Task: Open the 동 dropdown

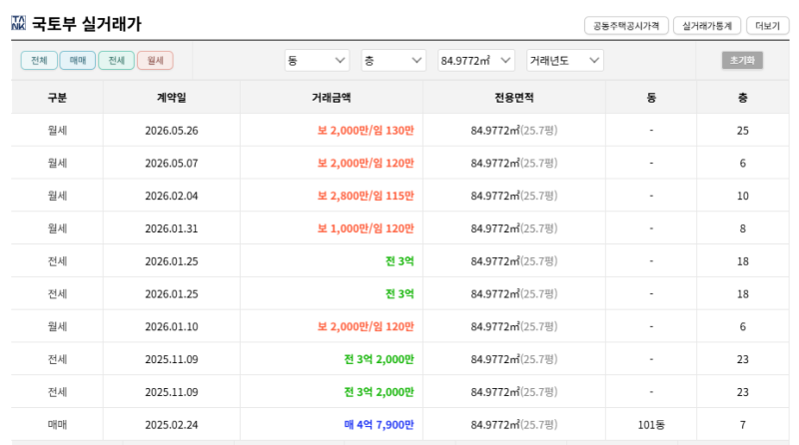Action: click(x=317, y=61)
